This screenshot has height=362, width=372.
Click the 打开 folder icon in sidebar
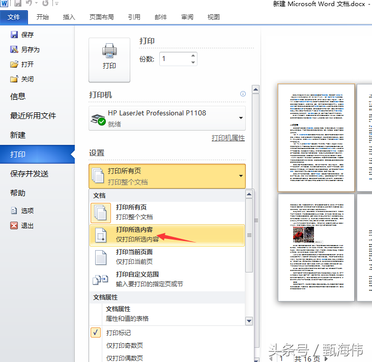coord(14,64)
